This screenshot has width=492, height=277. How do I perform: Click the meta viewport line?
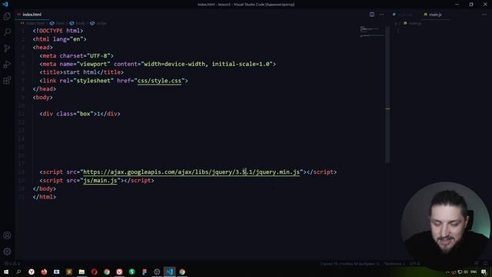click(158, 64)
